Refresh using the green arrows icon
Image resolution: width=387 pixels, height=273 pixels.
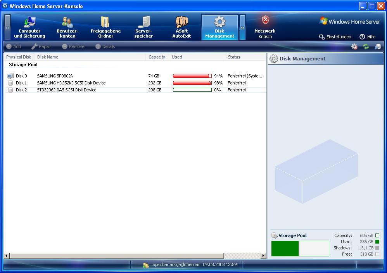366,46
